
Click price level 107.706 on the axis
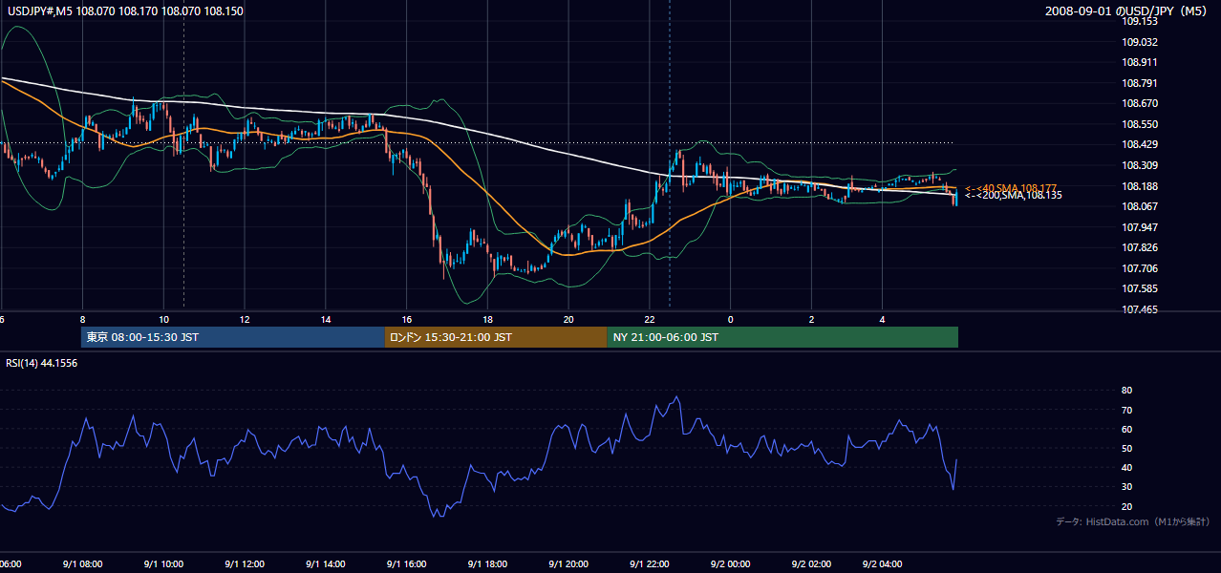point(1140,268)
